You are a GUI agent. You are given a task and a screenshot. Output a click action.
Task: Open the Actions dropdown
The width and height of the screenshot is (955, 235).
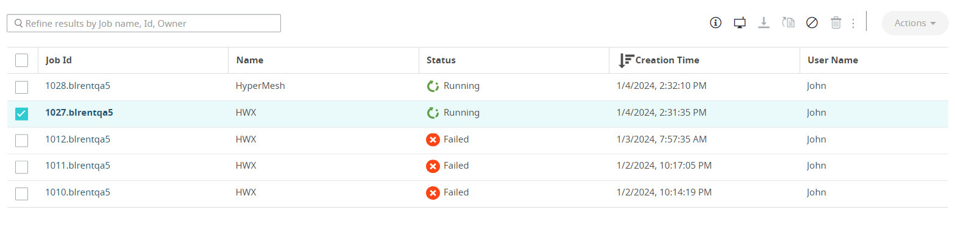[x=915, y=23]
